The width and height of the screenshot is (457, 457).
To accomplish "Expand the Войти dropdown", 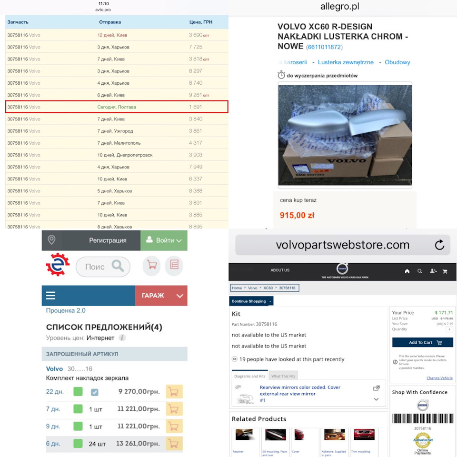I will pos(164,240).
